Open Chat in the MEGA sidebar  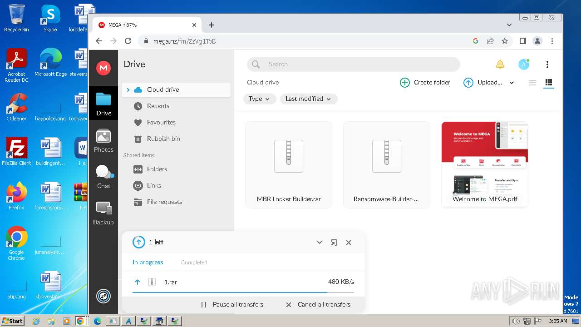103,177
